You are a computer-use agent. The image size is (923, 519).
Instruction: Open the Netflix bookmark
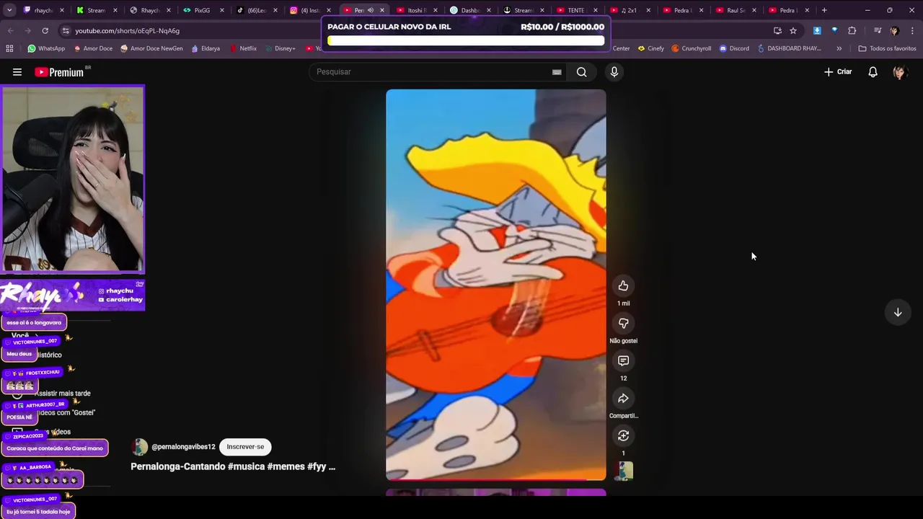tap(243, 48)
